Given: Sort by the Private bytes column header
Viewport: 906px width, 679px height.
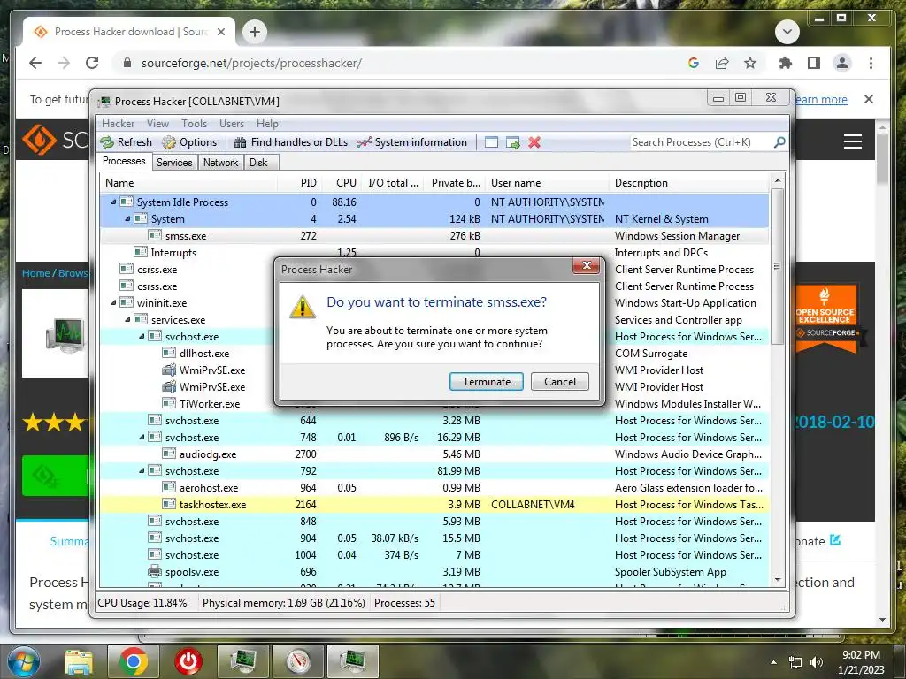Looking at the screenshot, I should tap(454, 183).
